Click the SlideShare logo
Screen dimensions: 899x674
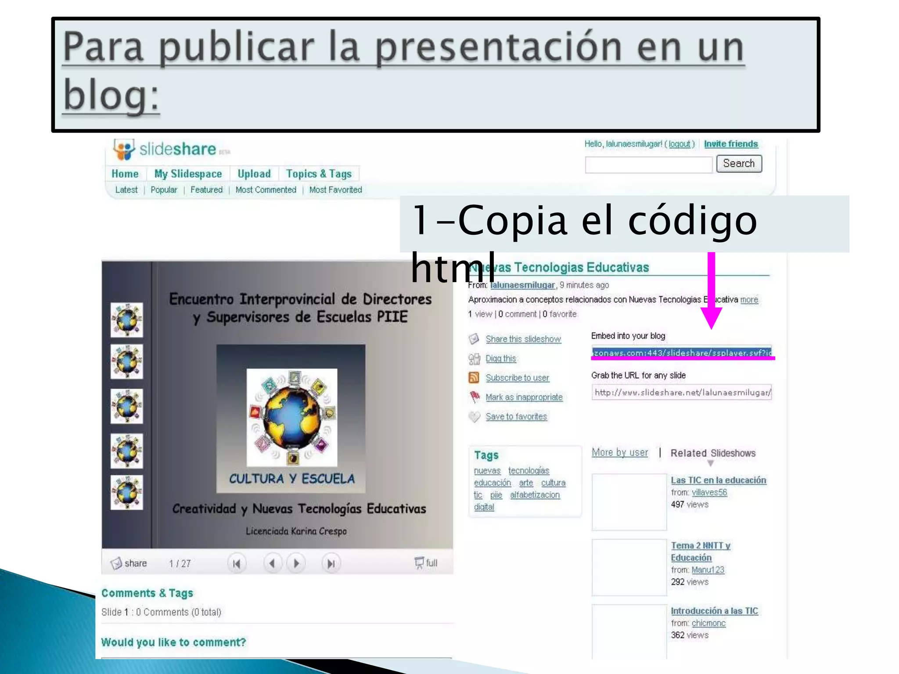pos(171,149)
